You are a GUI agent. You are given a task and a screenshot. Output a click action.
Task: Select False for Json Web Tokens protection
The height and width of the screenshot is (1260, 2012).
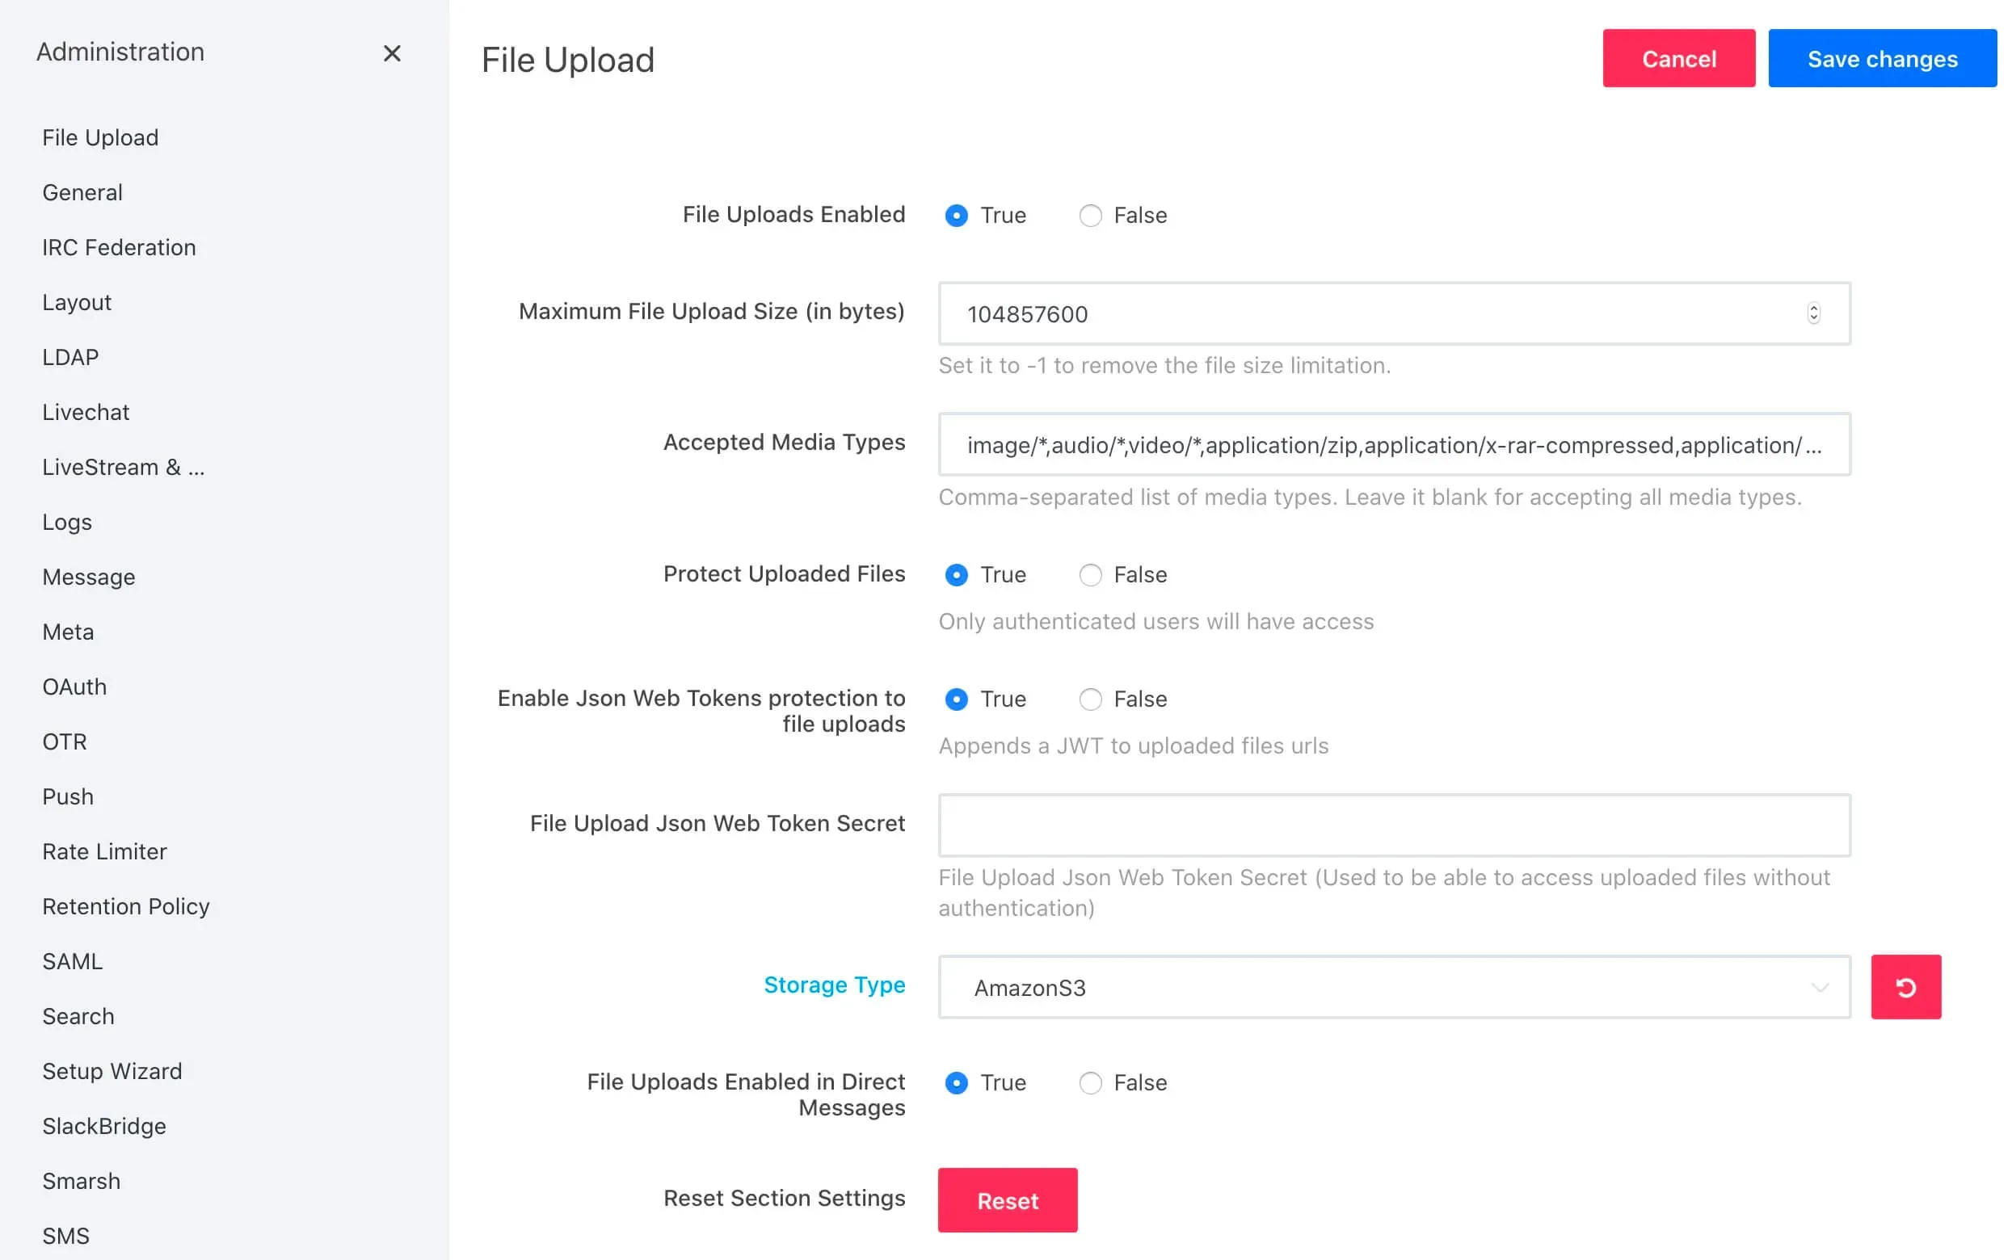pyautogui.click(x=1090, y=699)
